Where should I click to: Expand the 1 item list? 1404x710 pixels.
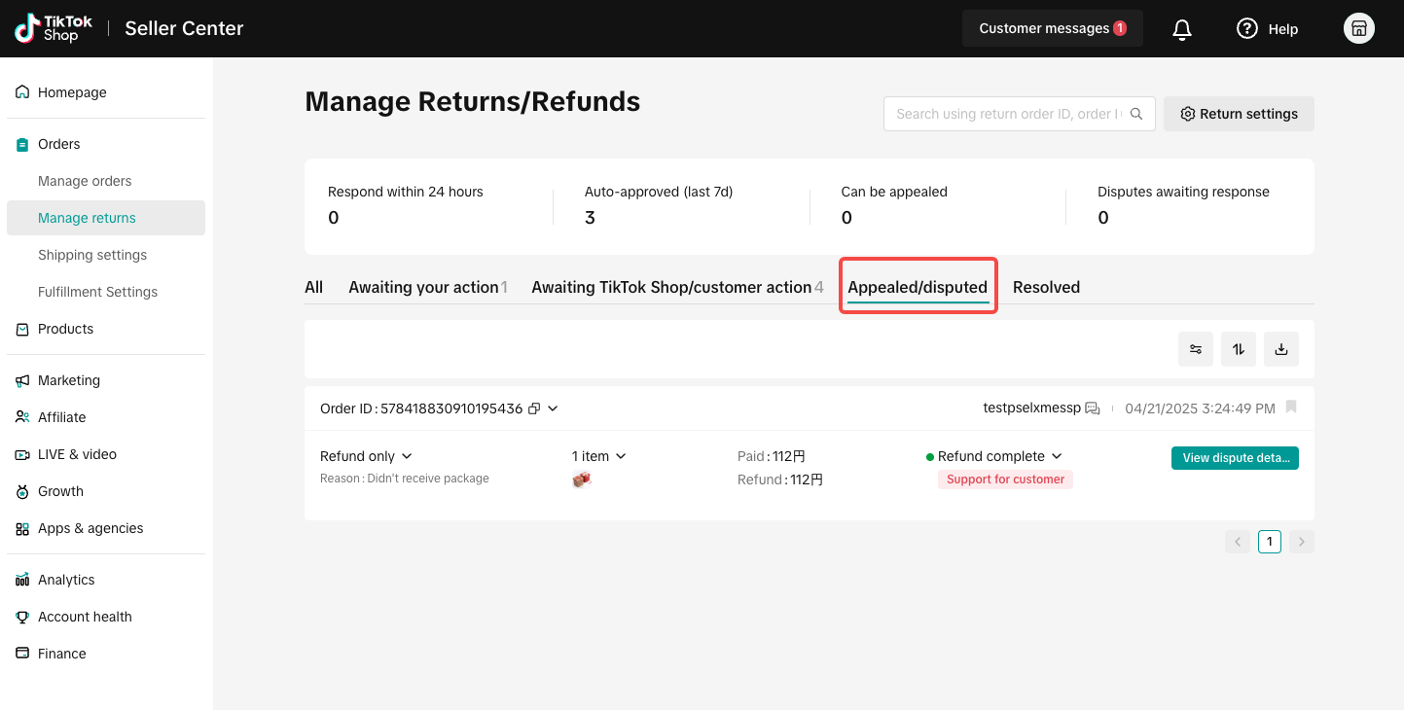pos(599,456)
